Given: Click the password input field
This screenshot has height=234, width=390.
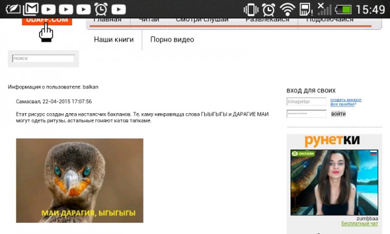Looking at the screenshot, I should [x=306, y=114].
